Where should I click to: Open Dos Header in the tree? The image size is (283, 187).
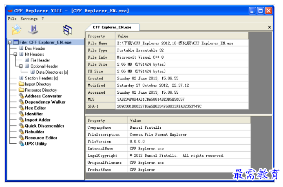[35, 48]
